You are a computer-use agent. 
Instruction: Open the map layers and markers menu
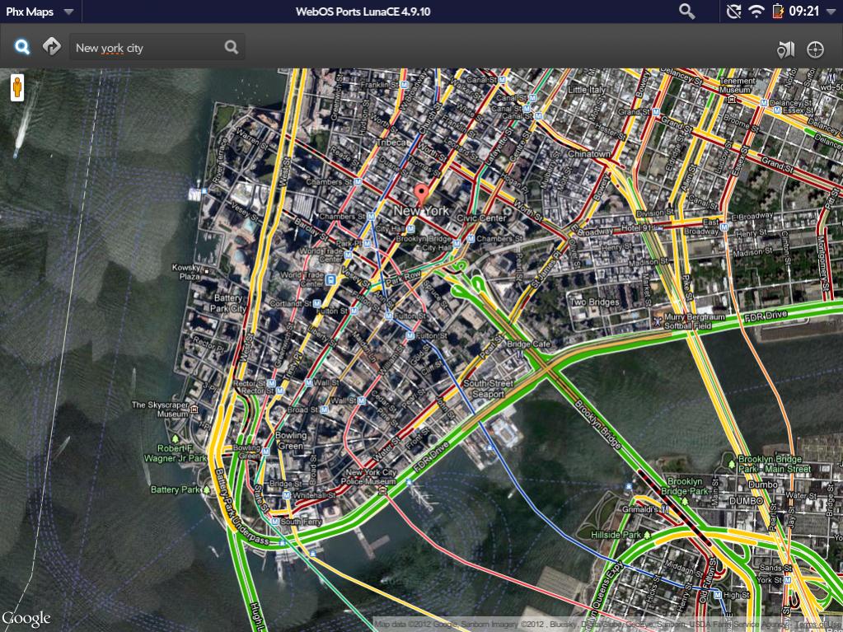(785, 49)
